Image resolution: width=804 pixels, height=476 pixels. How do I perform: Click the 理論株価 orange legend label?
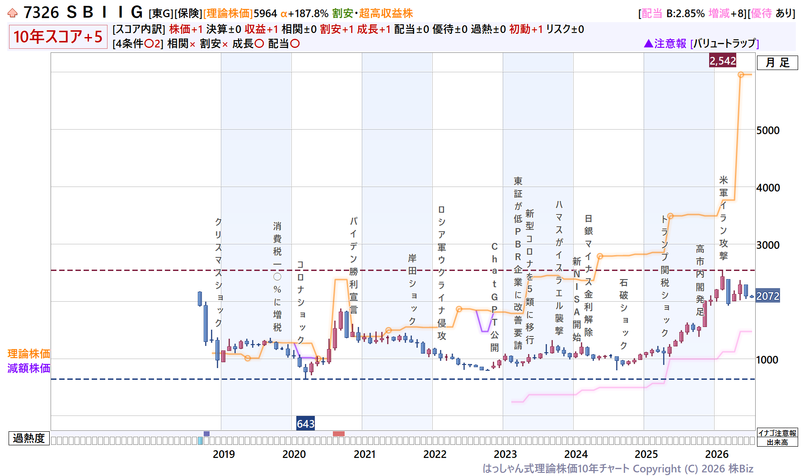(x=29, y=354)
